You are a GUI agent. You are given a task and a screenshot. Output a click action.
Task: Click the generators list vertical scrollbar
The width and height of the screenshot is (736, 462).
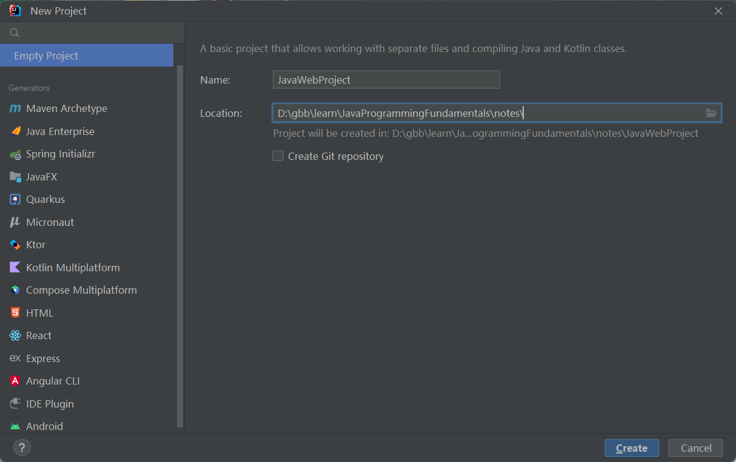click(x=179, y=245)
